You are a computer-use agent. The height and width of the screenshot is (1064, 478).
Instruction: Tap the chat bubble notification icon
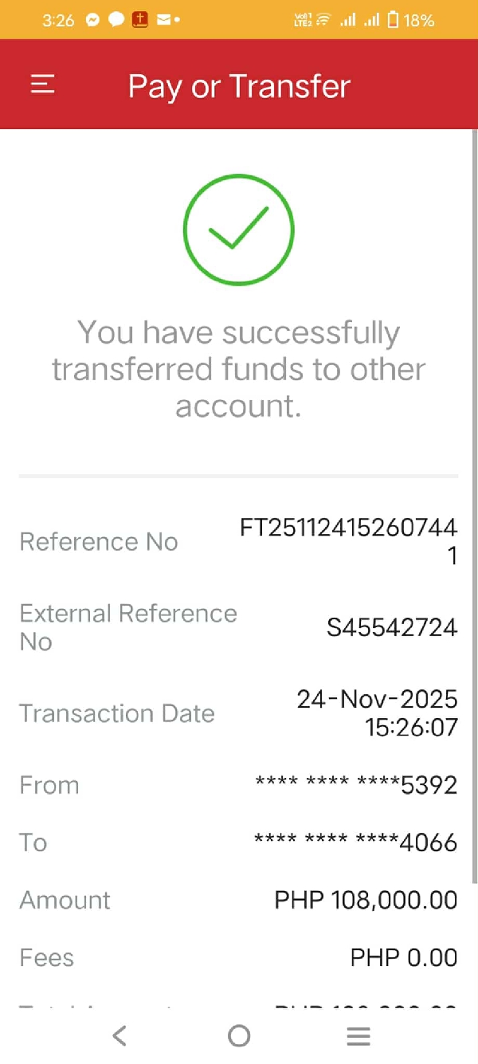coord(116,20)
